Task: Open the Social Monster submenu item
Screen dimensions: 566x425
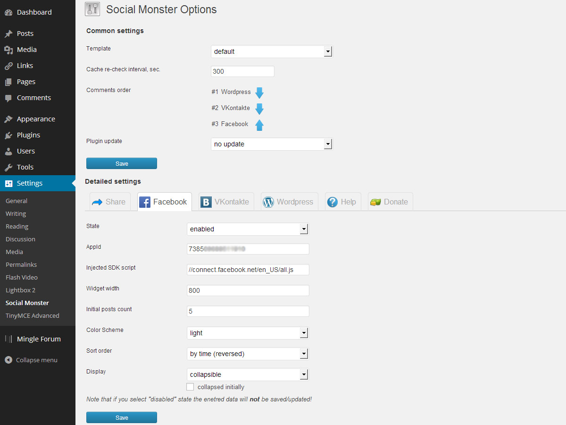Action: click(x=27, y=303)
